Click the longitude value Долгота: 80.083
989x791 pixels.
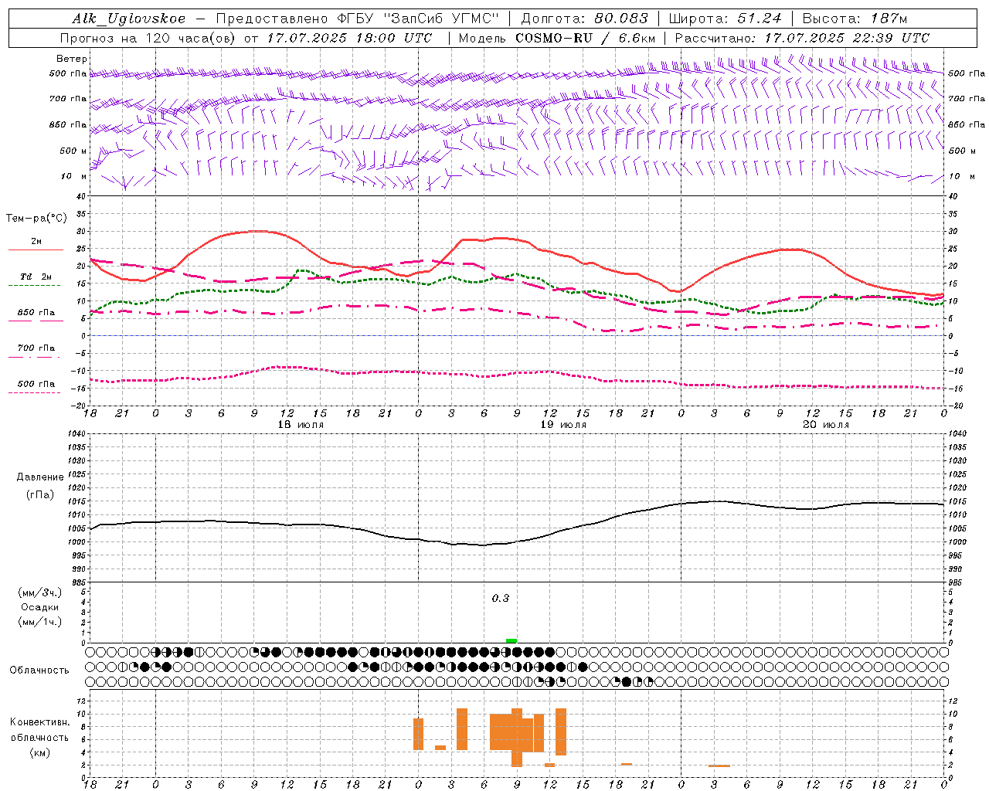(586, 19)
